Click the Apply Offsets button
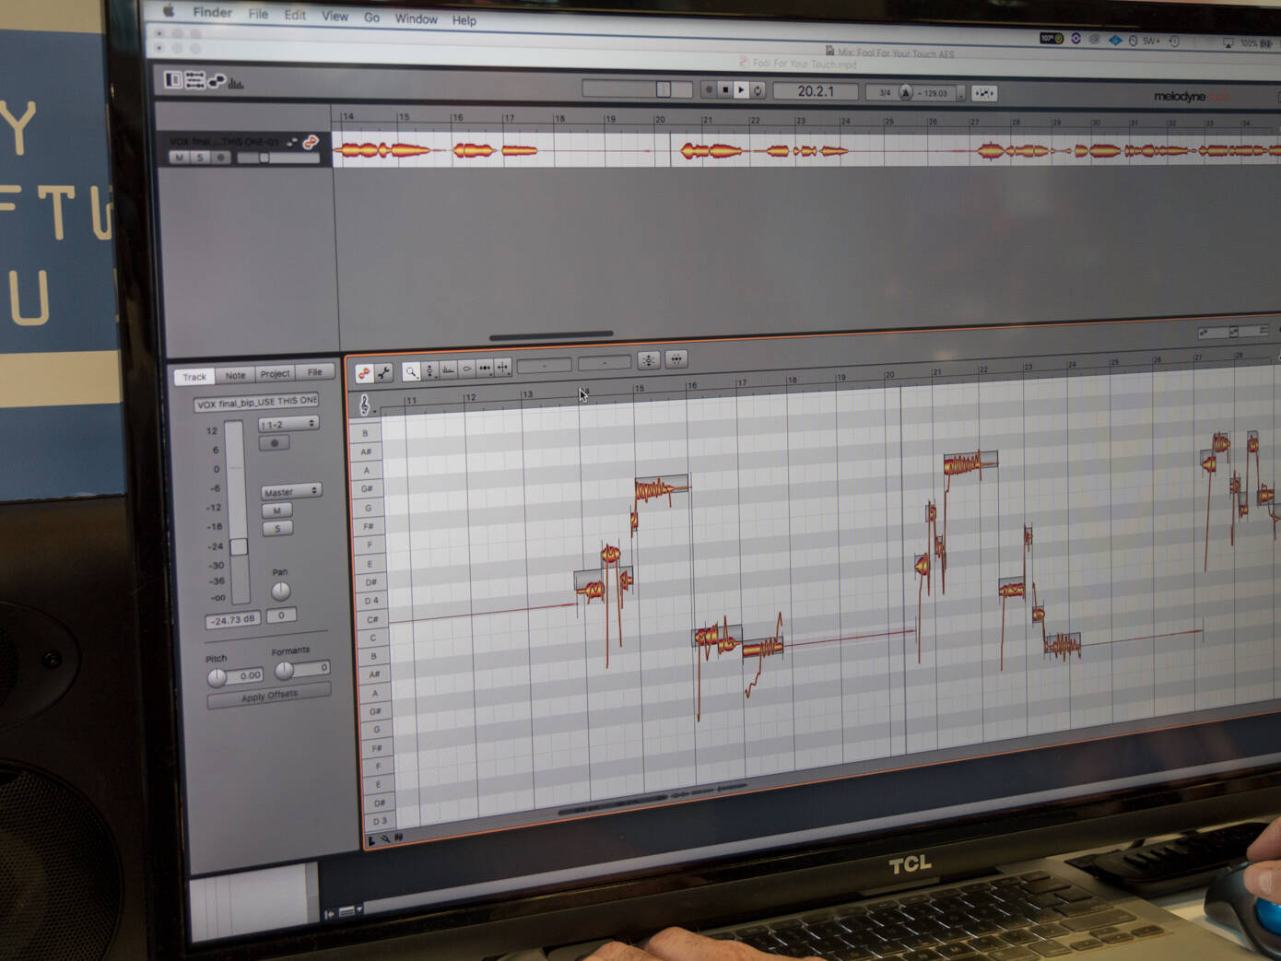The image size is (1281, 961). click(x=269, y=696)
